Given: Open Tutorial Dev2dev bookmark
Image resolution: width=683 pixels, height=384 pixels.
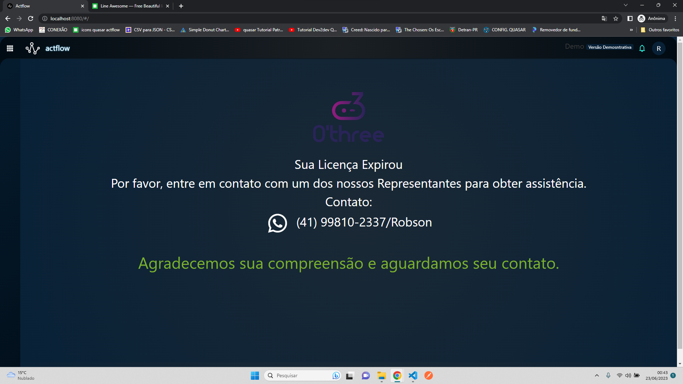Looking at the screenshot, I should pos(313,30).
